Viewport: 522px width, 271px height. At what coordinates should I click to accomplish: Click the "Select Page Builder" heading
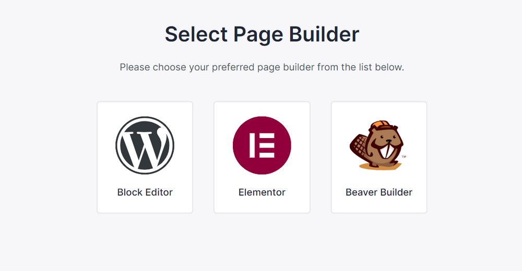262,34
